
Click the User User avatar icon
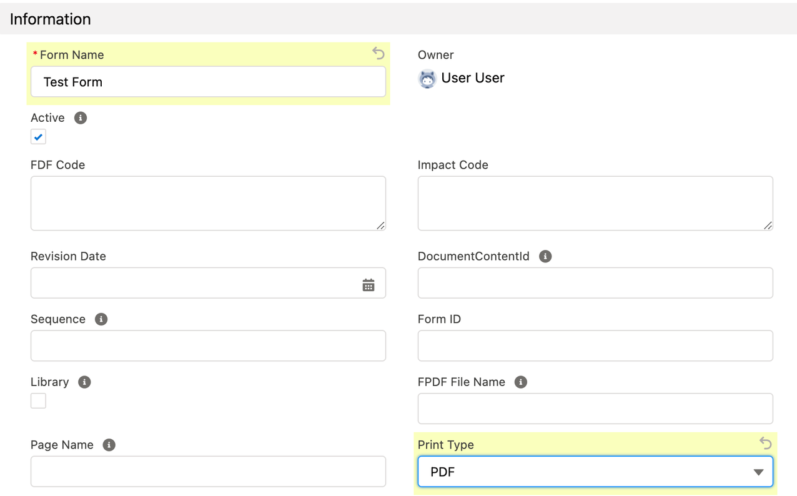tap(427, 79)
